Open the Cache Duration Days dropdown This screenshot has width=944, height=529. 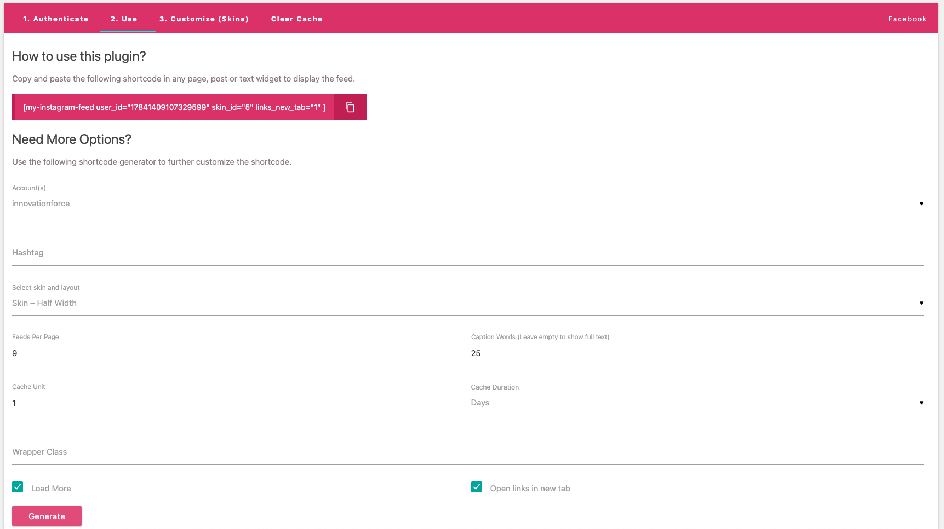click(x=697, y=403)
